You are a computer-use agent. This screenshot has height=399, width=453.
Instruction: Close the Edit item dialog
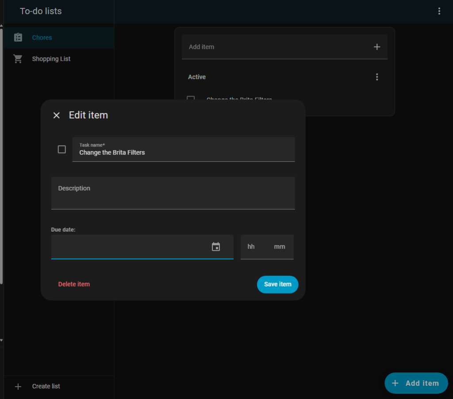tap(57, 116)
